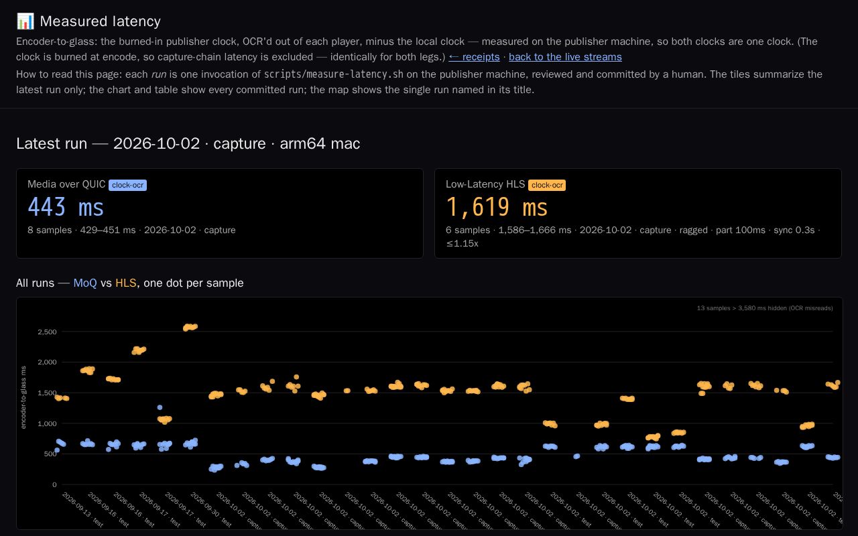This screenshot has height=536, width=858.
Task: Click the bar chart emoji beside Measured latency
Action: click(x=25, y=21)
